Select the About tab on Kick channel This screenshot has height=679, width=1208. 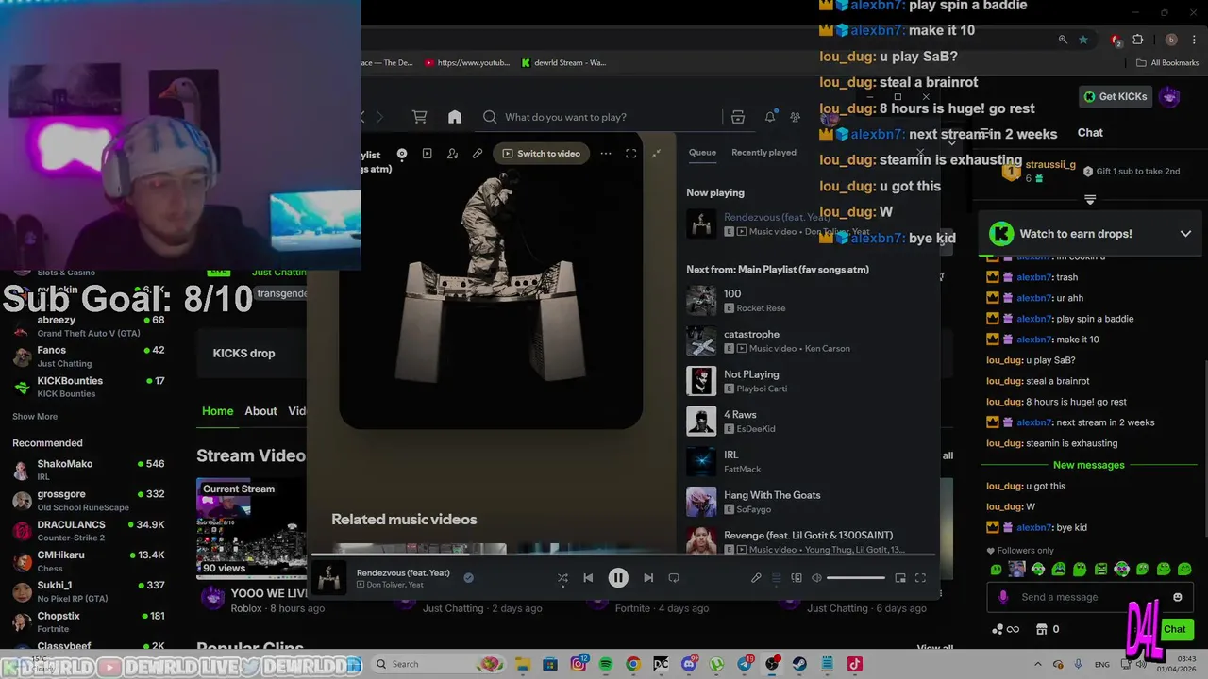click(260, 411)
